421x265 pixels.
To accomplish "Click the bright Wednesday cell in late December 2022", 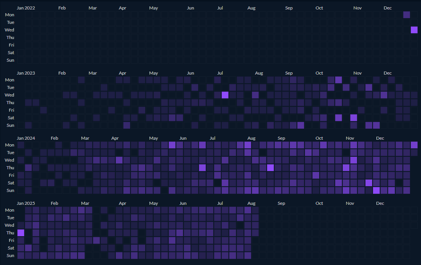I will pyautogui.click(x=414, y=30).
